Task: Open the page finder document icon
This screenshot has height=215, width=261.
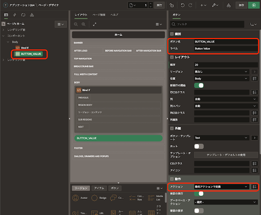Action: pos(132,5)
